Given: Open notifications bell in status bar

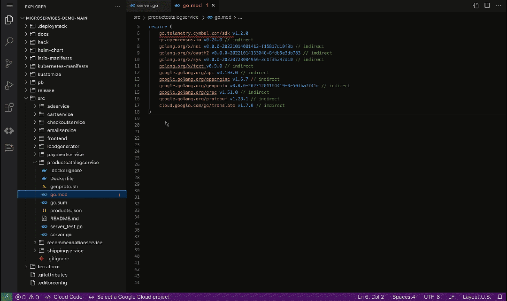Looking at the screenshot, I should click(x=500, y=297).
